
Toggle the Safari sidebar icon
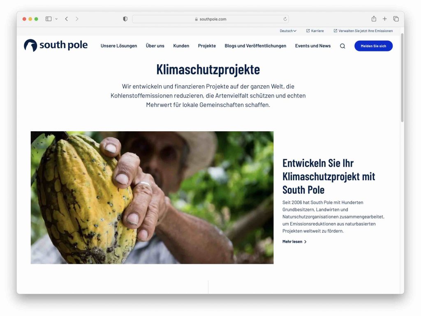49,19
